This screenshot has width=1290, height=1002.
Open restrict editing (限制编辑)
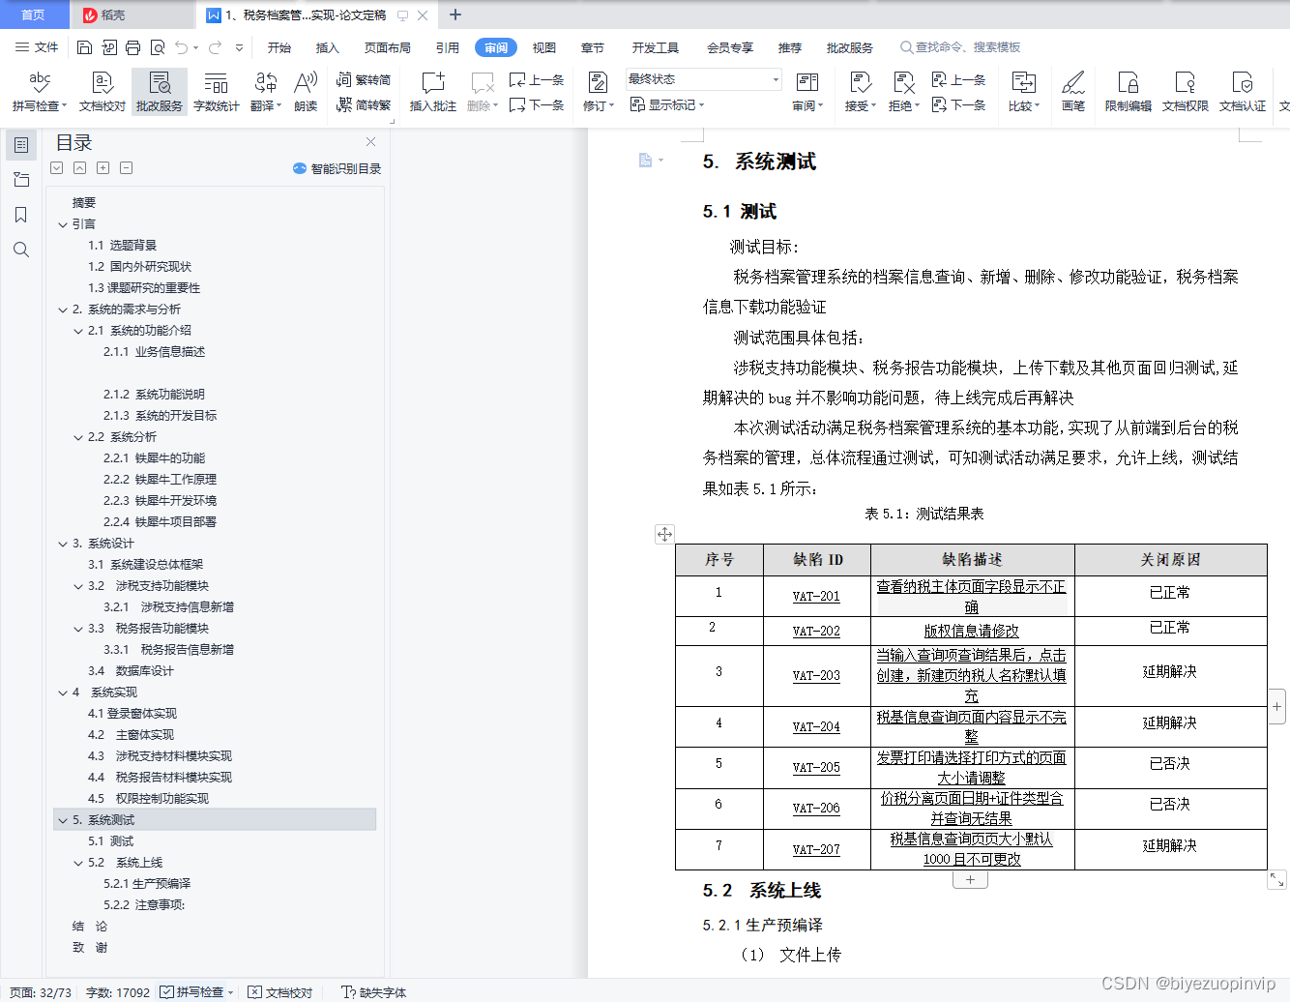(x=1128, y=92)
